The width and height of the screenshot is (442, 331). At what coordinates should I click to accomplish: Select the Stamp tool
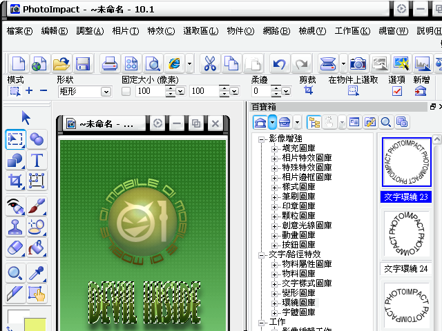pyautogui.click(x=15, y=227)
